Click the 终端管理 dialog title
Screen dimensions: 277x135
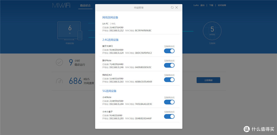pyautogui.click(x=139, y=8)
